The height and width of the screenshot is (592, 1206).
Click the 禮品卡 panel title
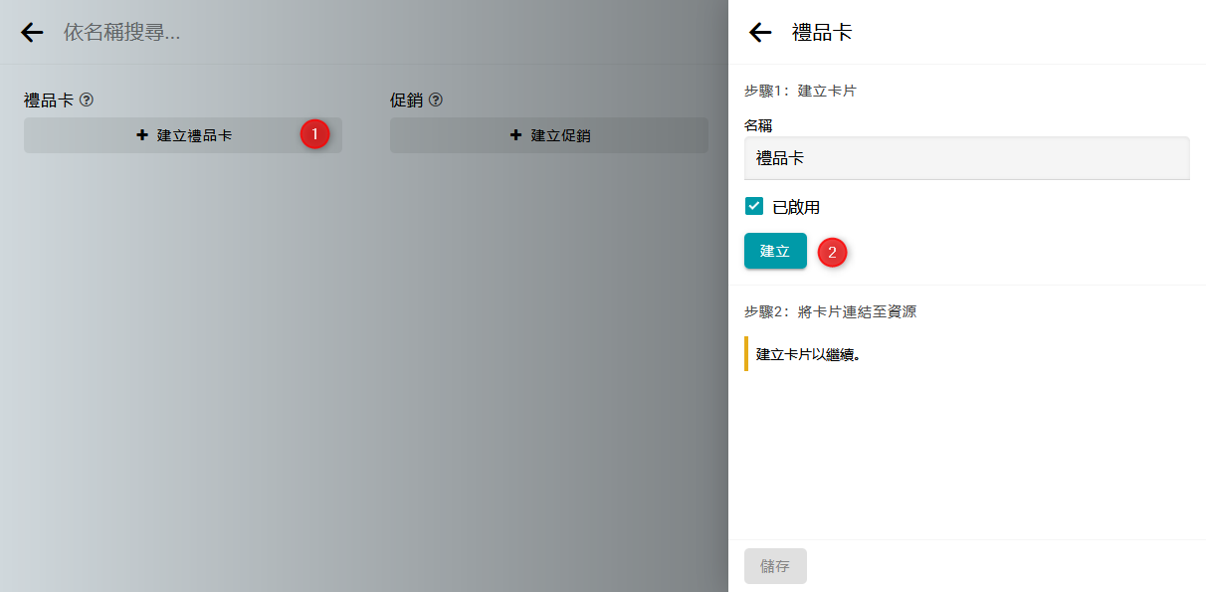(822, 32)
